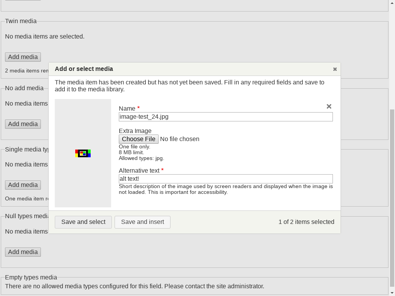Image resolution: width=395 pixels, height=296 pixels.
Task: Focus the Alternative text field
Action: pos(226,179)
